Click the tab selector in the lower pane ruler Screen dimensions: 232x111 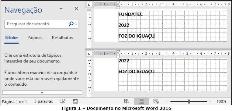[x=89, y=54]
